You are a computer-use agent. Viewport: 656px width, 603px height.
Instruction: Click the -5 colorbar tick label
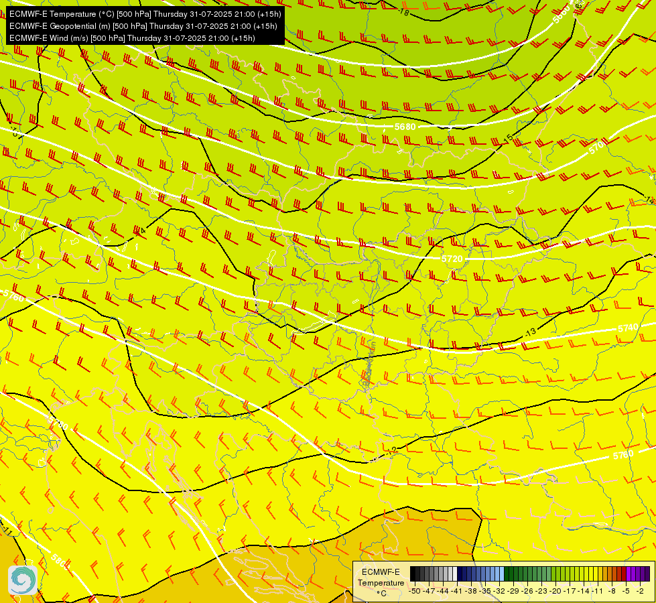[x=627, y=591]
